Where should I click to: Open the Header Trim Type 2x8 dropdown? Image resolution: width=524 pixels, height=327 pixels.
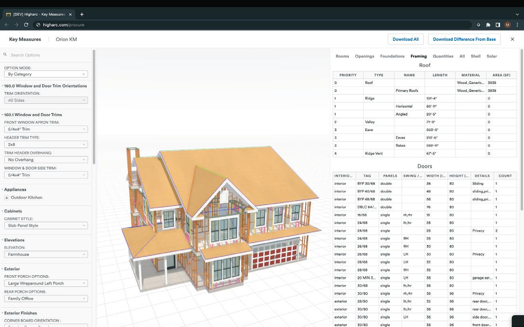click(x=46, y=144)
